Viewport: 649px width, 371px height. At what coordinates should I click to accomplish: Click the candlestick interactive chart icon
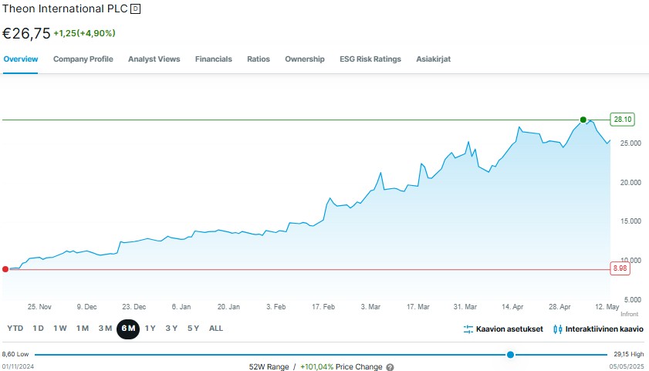point(557,329)
